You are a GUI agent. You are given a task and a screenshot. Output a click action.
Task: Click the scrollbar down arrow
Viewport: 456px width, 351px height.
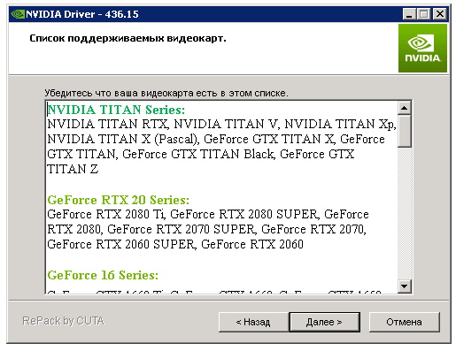click(x=404, y=286)
